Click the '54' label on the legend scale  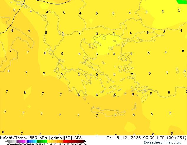(x=85, y=144)
